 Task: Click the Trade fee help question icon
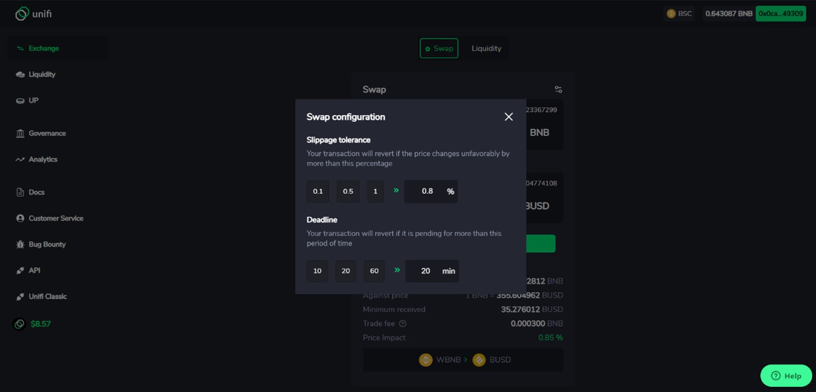click(402, 324)
